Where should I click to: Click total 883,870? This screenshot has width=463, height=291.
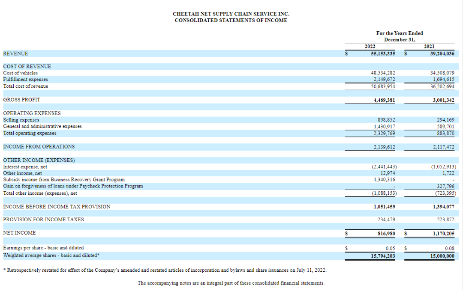point(445,133)
